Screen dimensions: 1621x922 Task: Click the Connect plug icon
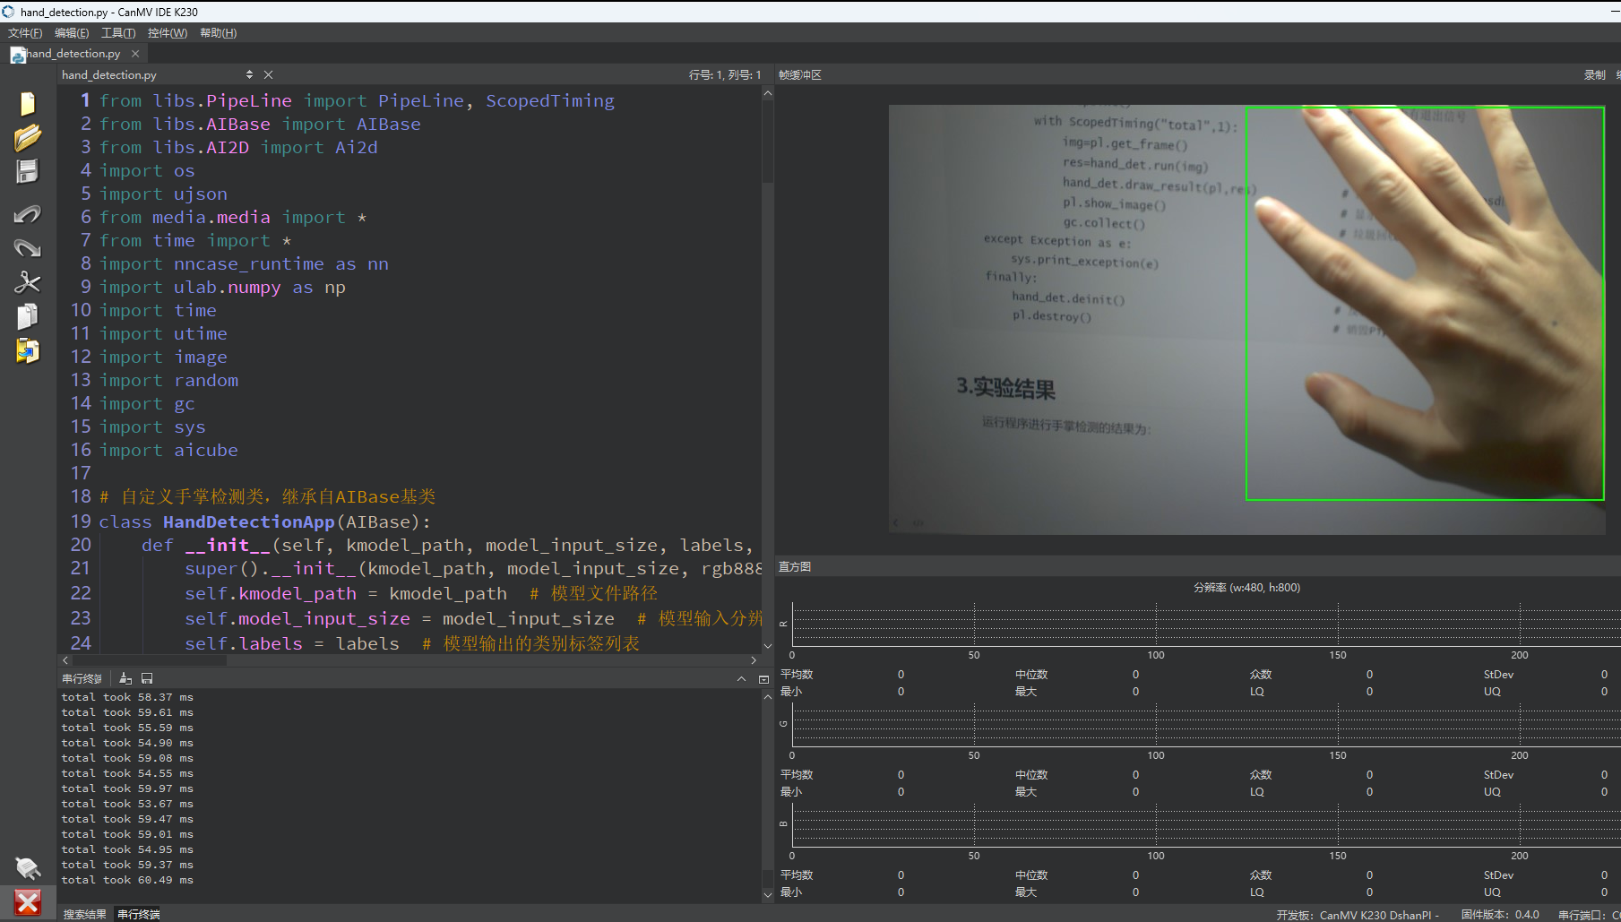click(x=28, y=867)
